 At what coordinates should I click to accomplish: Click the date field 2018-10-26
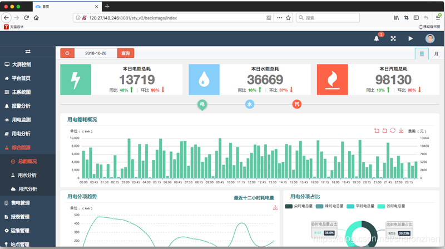tap(96, 53)
